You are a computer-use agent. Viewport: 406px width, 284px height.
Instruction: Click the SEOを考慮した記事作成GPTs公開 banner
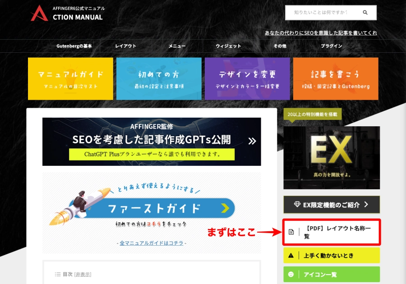(x=152, y=142)
